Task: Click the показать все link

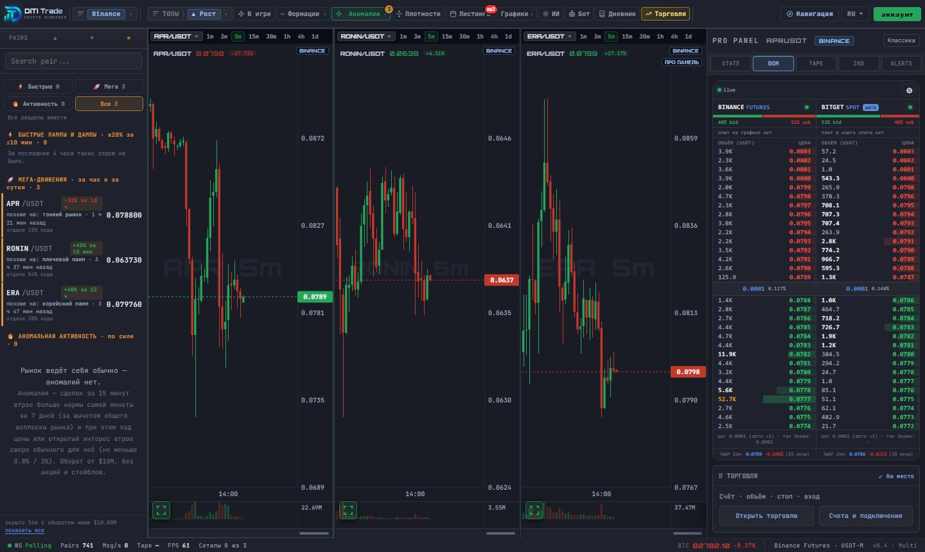Action: [24, 531]
